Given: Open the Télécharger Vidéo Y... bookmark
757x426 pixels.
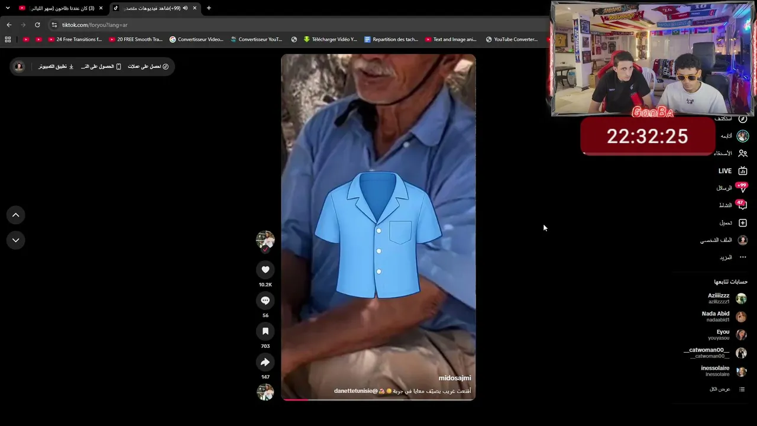Looking at the screenshot, I should [x=331, y=40].
